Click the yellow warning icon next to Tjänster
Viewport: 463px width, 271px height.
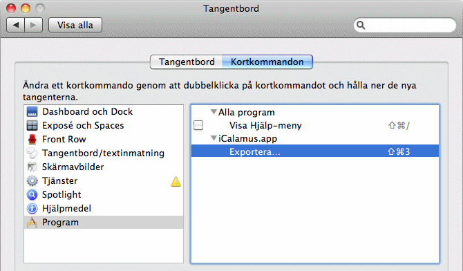pos(176,181)
